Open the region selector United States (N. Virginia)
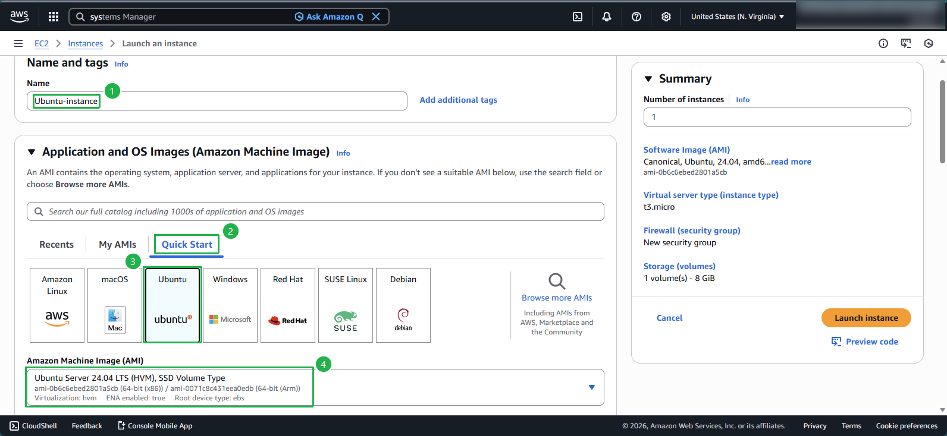The width and height of the screenshot is (947, 436). tap(738, 17)
